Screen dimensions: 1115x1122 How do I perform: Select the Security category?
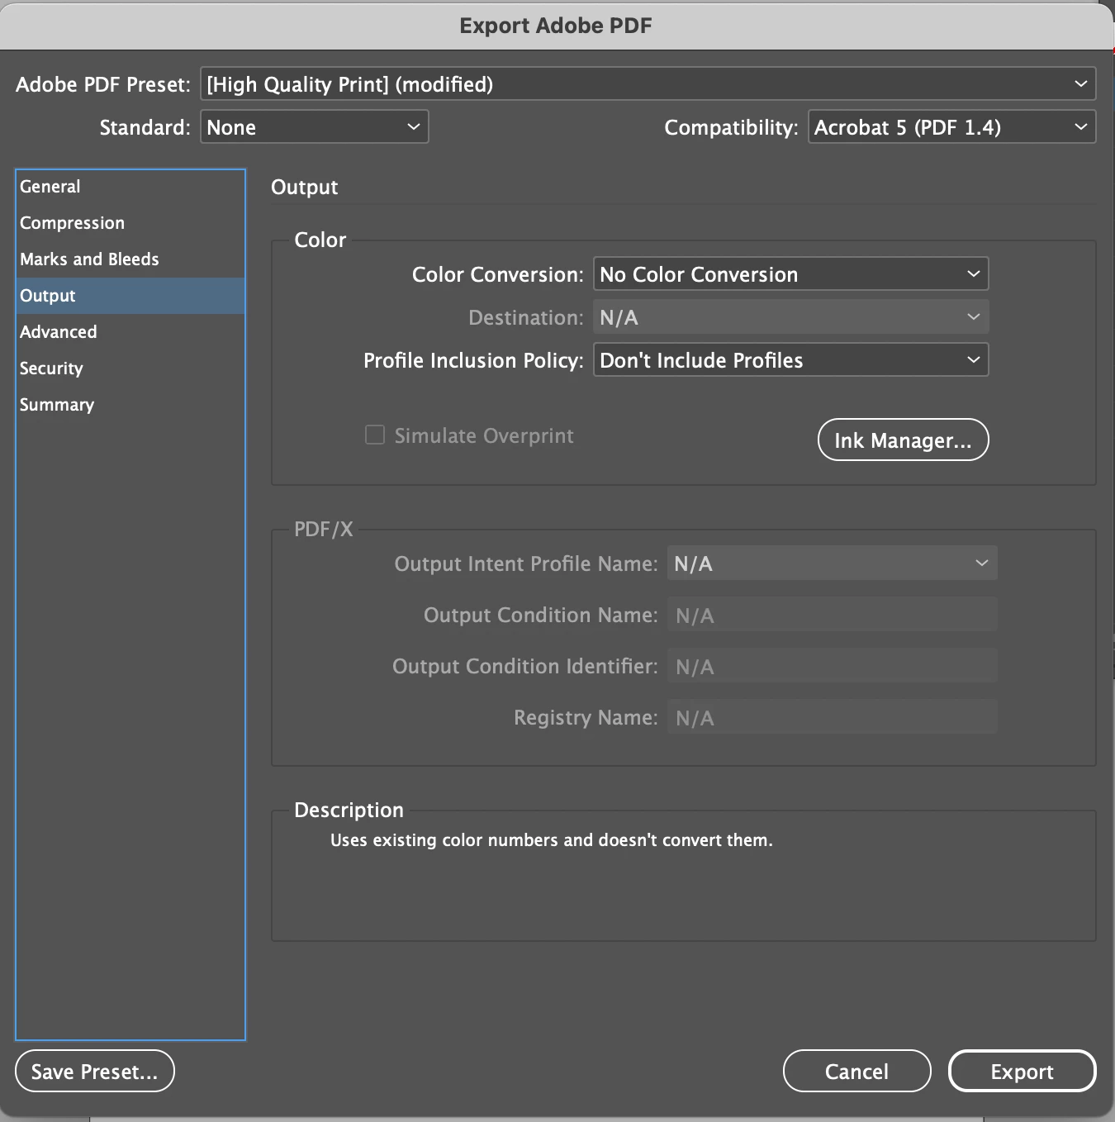(x=130, y=368)
